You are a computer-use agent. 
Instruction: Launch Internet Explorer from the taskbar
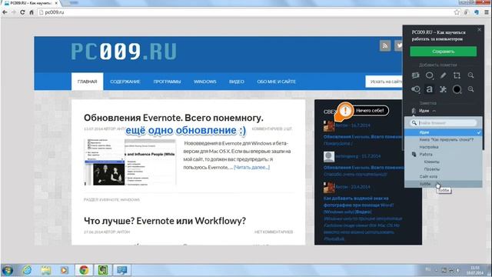tap(27, 270)
